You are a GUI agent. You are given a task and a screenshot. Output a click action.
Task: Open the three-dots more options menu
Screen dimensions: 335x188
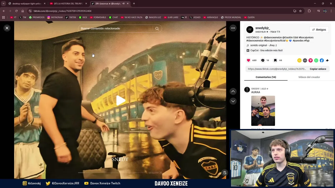pyautogui.click(x=233, y=28)
